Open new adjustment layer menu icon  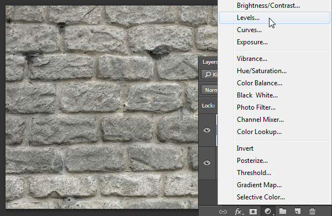click(x=268, y=211)
